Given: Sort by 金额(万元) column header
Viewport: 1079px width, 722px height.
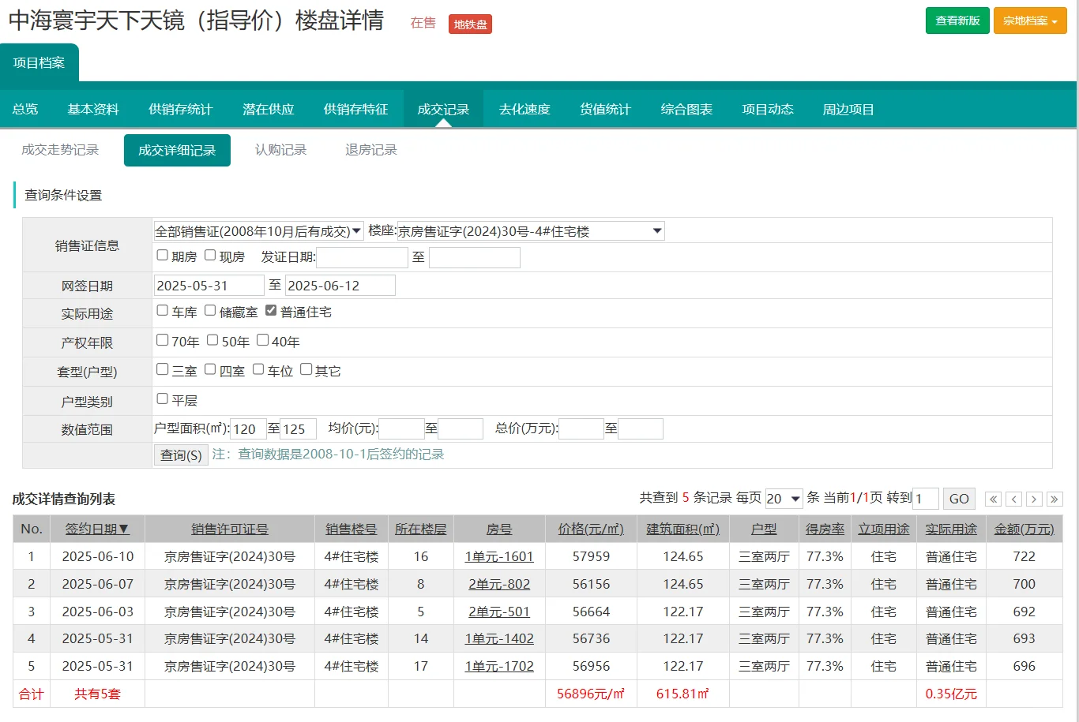Looking at the screenshot, I should click(x=1024, y=529).
